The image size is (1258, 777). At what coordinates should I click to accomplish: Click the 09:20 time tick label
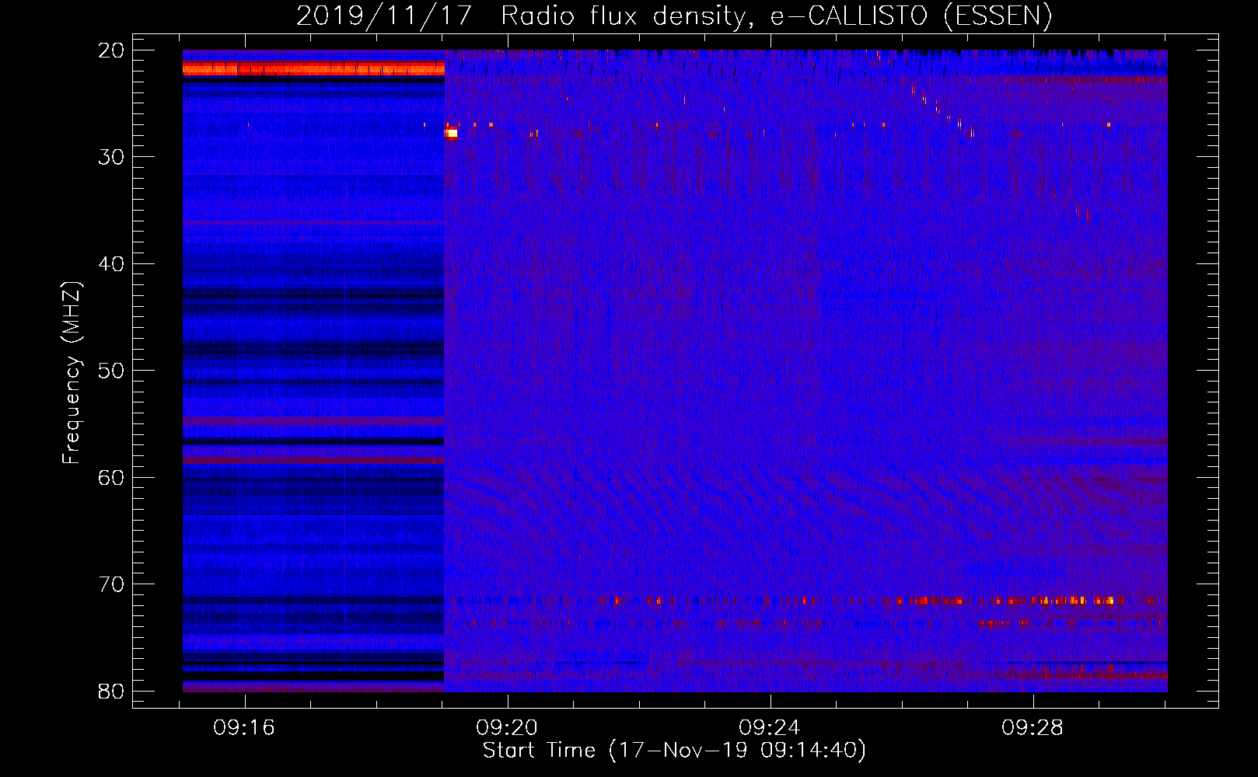coord(508,728)
